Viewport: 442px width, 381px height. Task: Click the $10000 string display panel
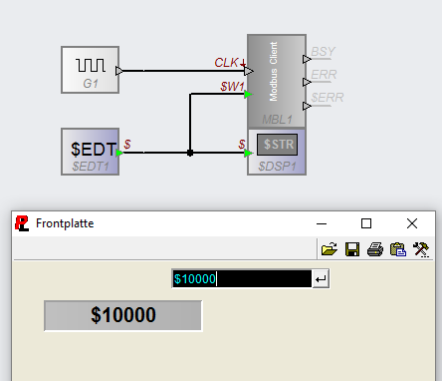pos(123,315)
